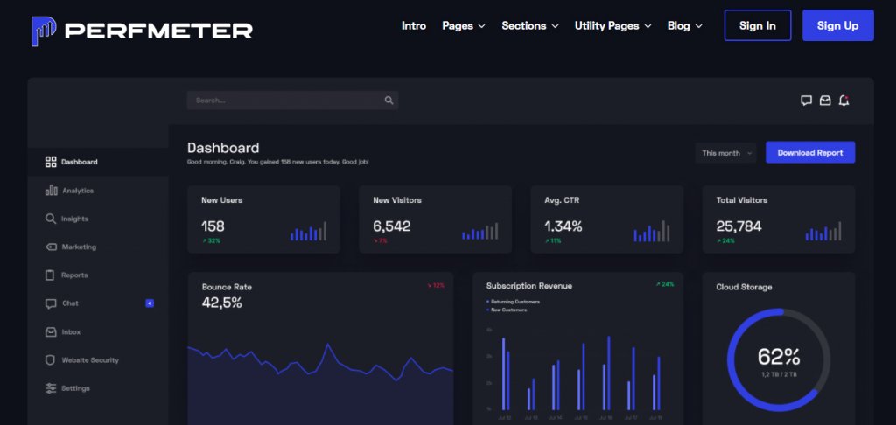The image size is (896, 425).
Task: Select the Website Security shield icon
Action: tap(50, 360)
